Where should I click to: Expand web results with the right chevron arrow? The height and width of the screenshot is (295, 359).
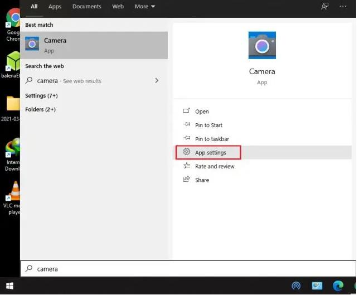157,81
